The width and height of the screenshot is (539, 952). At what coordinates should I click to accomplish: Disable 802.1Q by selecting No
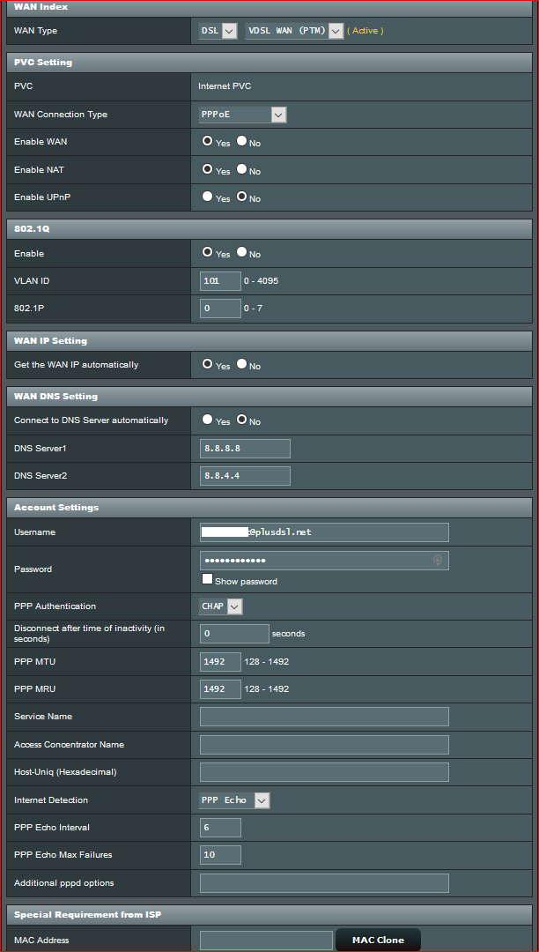[242, 252]
